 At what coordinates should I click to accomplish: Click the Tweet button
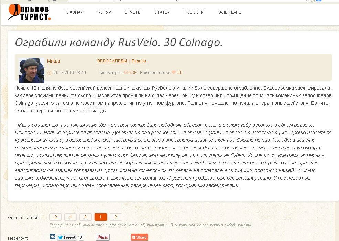pyautogui.click(x=67, y=237)
